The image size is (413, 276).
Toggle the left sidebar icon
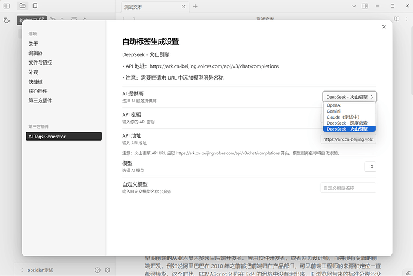point(7,6)
